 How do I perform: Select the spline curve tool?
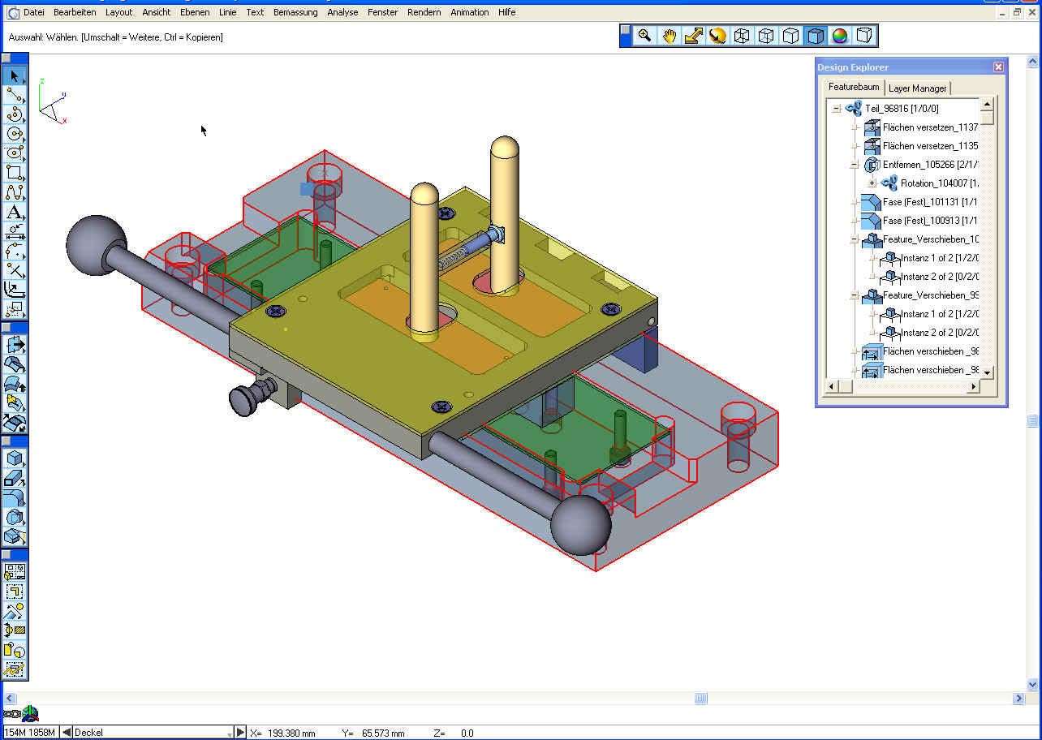[15, 193]
